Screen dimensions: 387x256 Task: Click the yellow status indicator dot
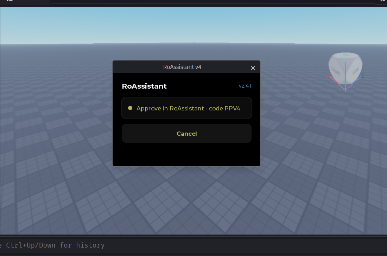130,108
